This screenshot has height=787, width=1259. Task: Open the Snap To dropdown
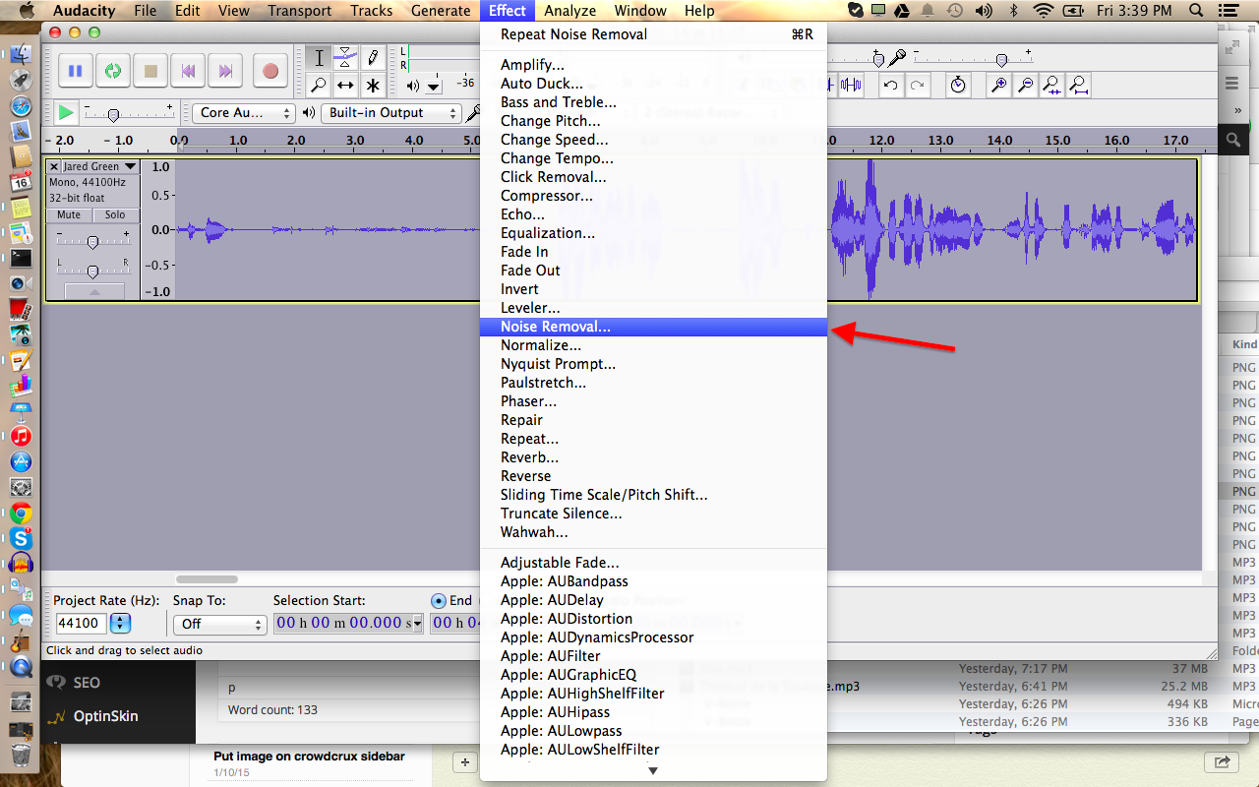[x=219, y=624]
